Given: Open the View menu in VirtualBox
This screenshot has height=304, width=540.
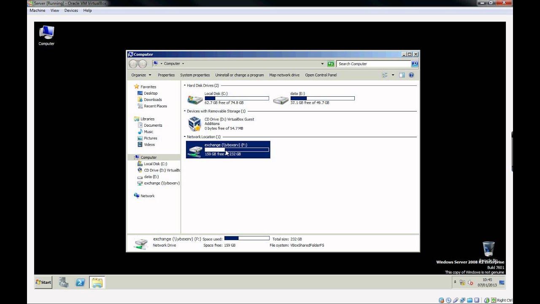Looking at the screenshot, I should [55, 11].
